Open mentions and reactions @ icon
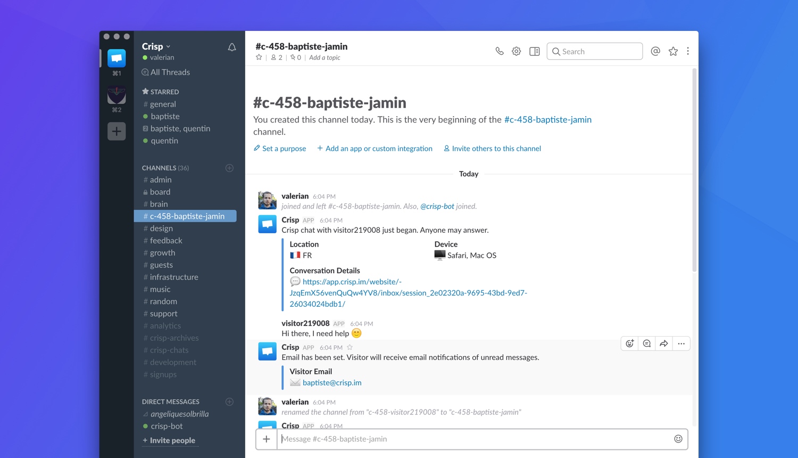This screenshot has height=458, width=798. (655, 51)
